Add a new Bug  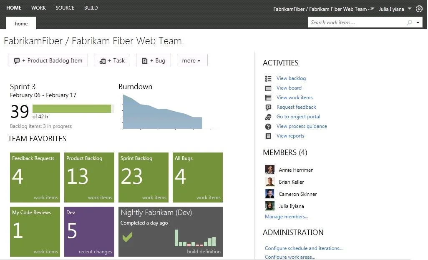tap(154, 60)
